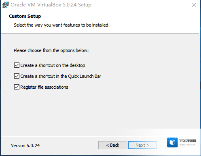
Task: Click the blue cube watermark logo
Action: click(x=172, y=142)
